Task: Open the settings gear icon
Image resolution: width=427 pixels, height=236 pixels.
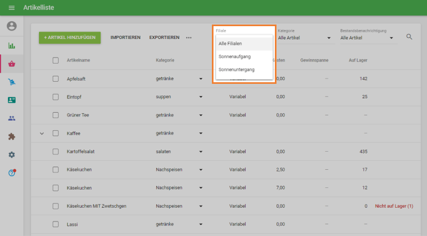Action: click(12, 155)
